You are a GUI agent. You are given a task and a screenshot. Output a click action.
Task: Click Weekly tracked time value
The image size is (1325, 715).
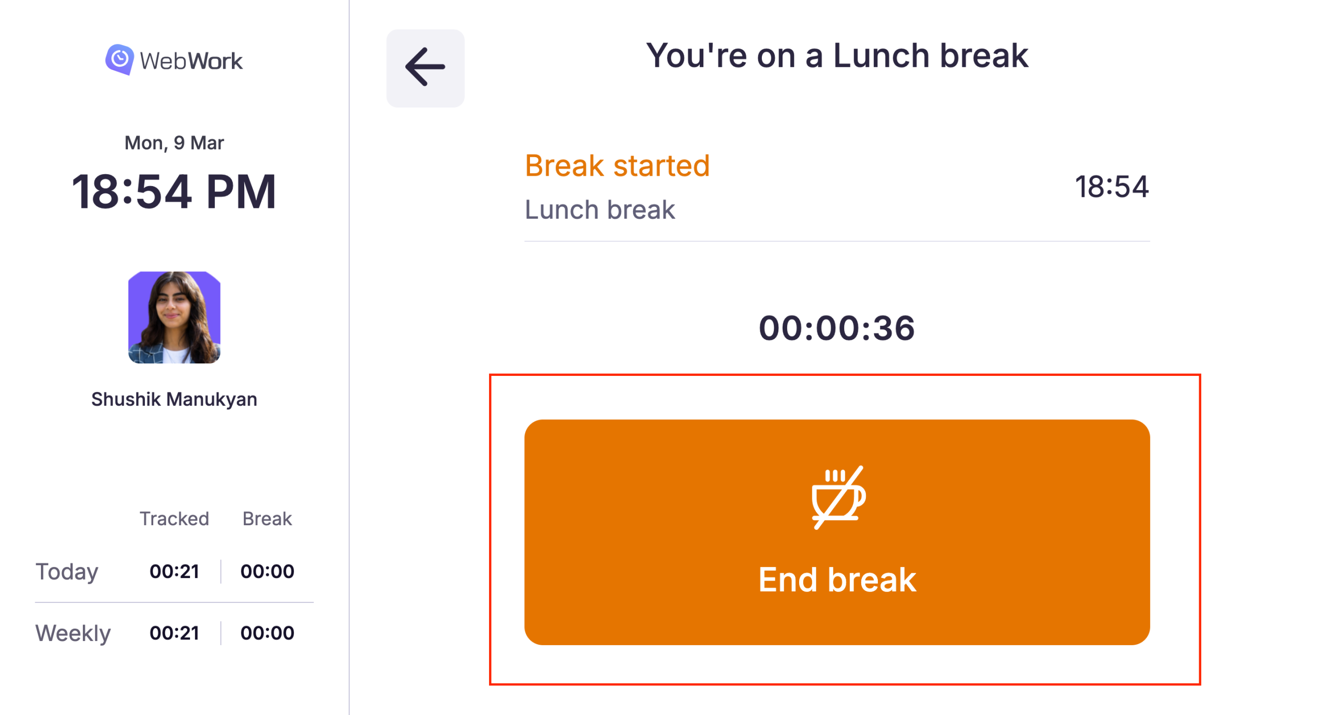coord(174,633)
